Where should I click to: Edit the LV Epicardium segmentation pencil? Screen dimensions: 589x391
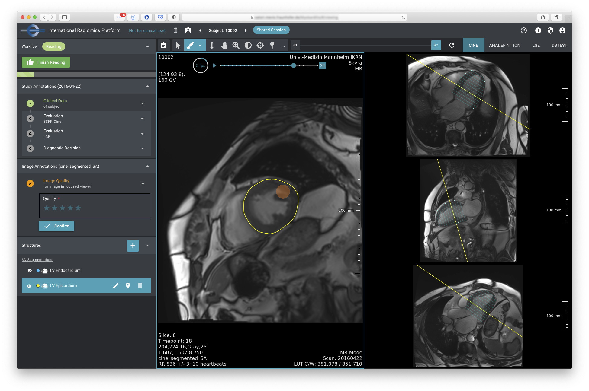point(116,286)
